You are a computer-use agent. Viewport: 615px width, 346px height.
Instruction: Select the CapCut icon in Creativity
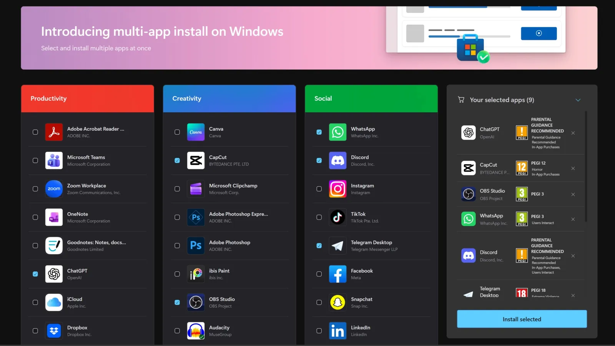[x=196, y=160]
